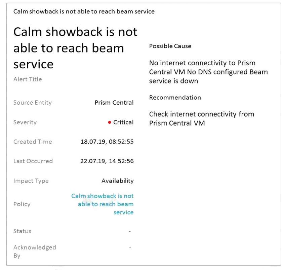The height and width of the screenshot is (270, 284).
Task: Click the Alert Title label
Action: pyautogui.click(x=28, y=79)
